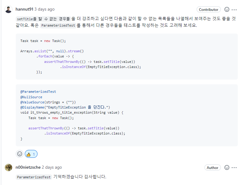
Task: Click ParameterizedTest inline code in hannut91's comment
Action: 58,26
